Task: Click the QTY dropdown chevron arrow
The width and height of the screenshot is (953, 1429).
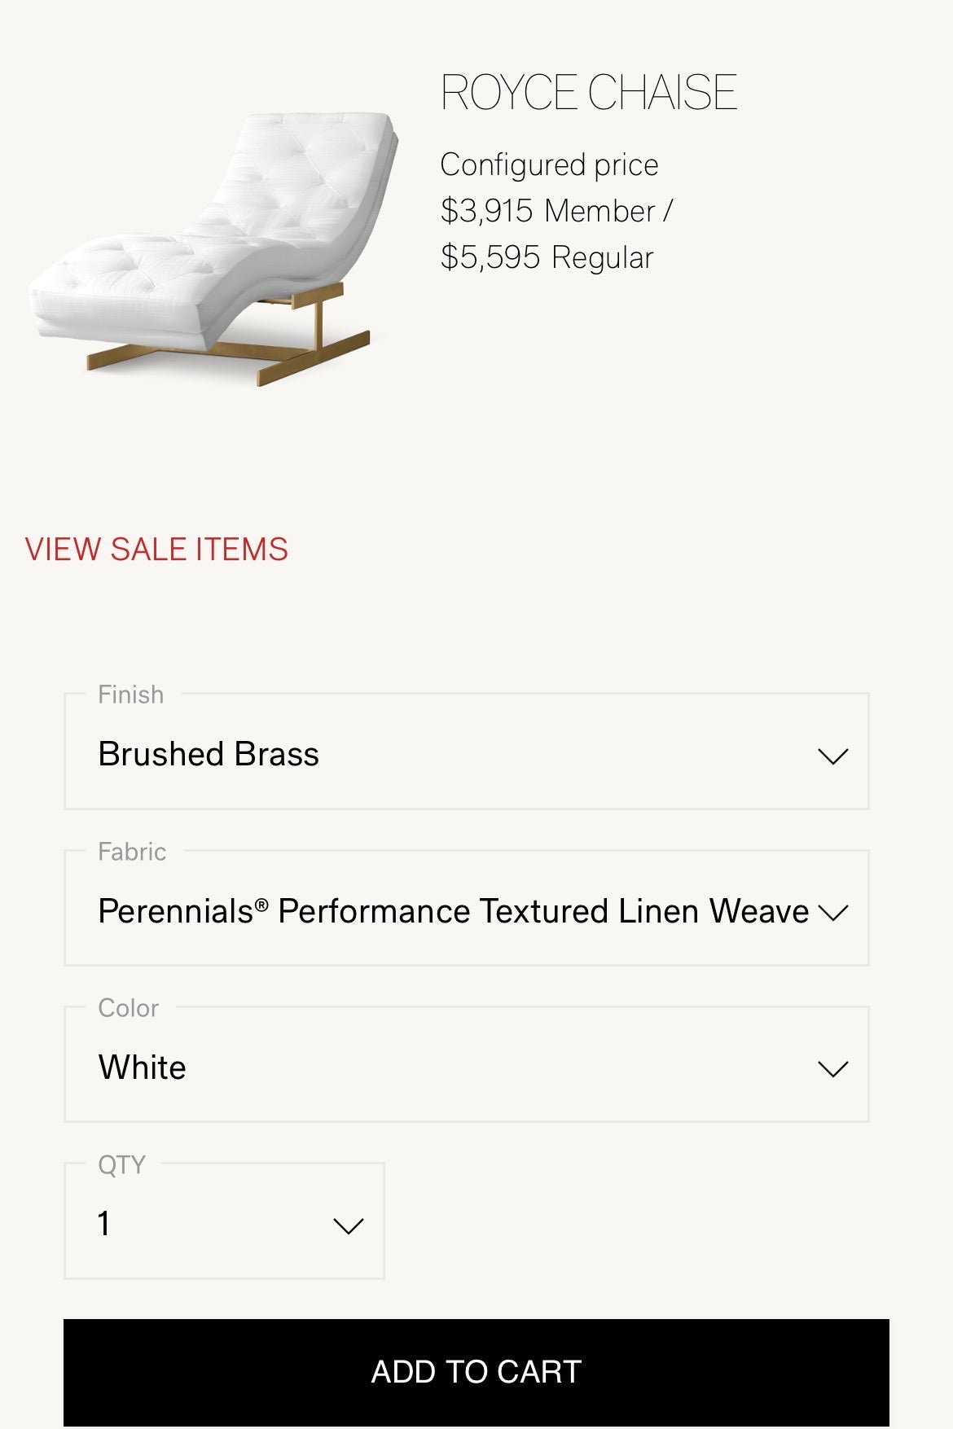Action: pyautogui.click(x=349, y=1226)
